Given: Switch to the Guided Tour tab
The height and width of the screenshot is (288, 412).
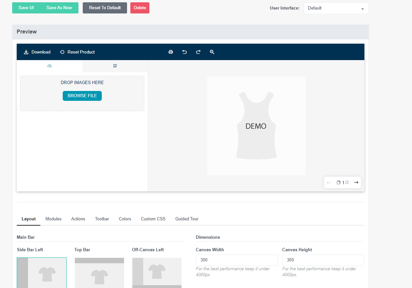Looking at the screenshot, I should [187, 219].
